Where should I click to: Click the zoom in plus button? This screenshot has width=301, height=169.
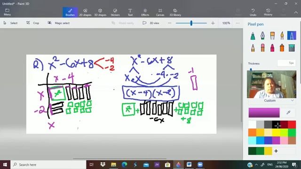(x=213, y=23)
